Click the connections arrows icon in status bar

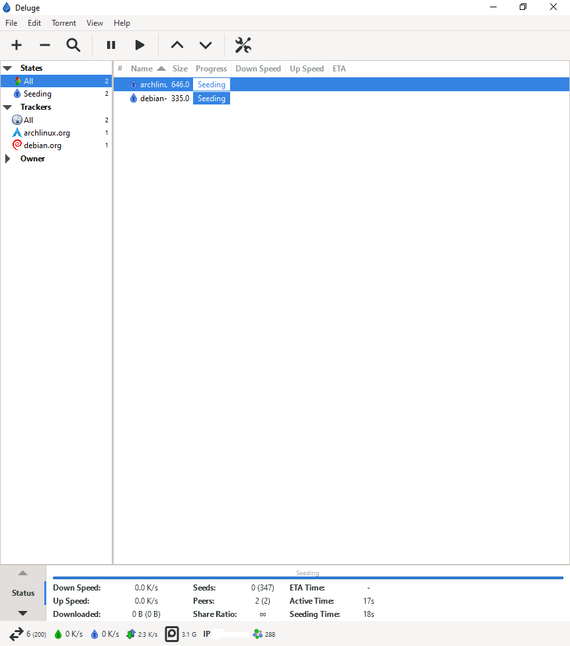click(17, 634)
